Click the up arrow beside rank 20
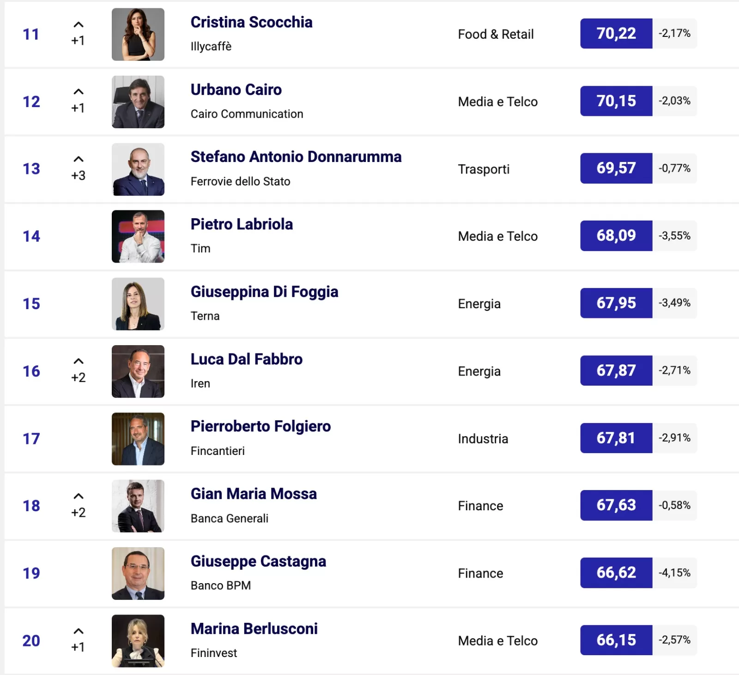The width and height of the screenshot is (739, 675). pos(79,631)
